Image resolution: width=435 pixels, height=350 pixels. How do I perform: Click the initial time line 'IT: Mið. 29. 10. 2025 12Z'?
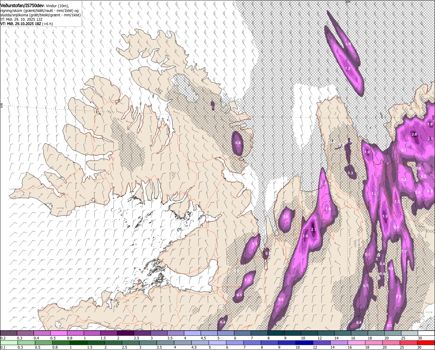(21, 19)
